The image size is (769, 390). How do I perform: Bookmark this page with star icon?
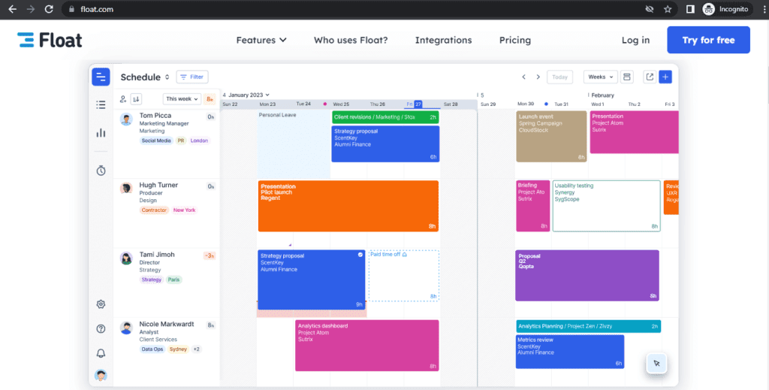pyautogui.click(x=668, y=9)
